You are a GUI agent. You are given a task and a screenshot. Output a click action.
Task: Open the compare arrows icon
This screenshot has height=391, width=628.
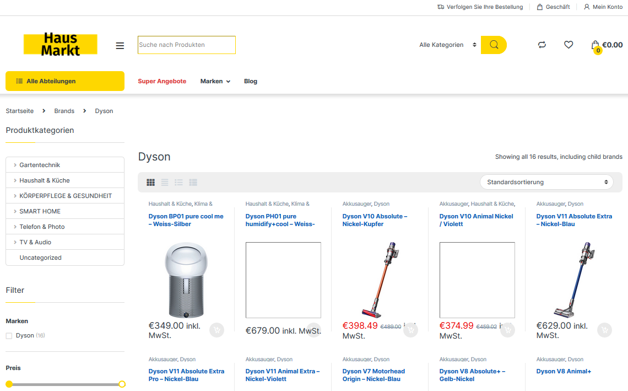pos(542,45)
